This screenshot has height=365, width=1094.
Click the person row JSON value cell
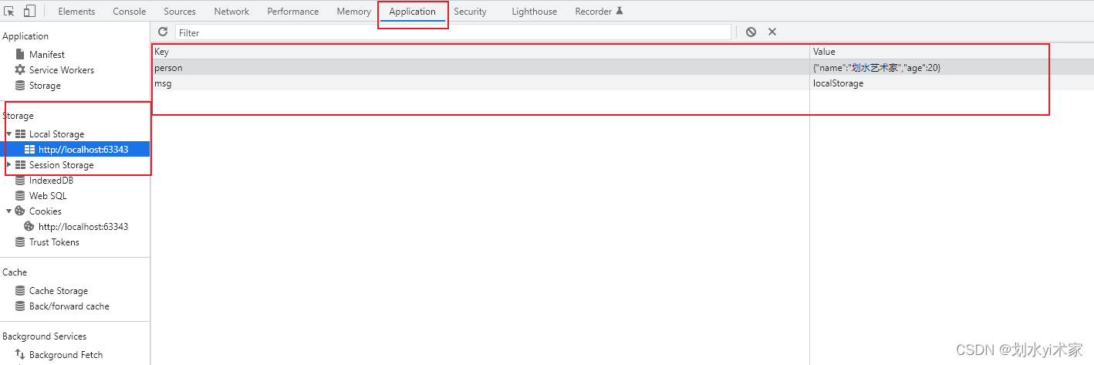(951, 68)
